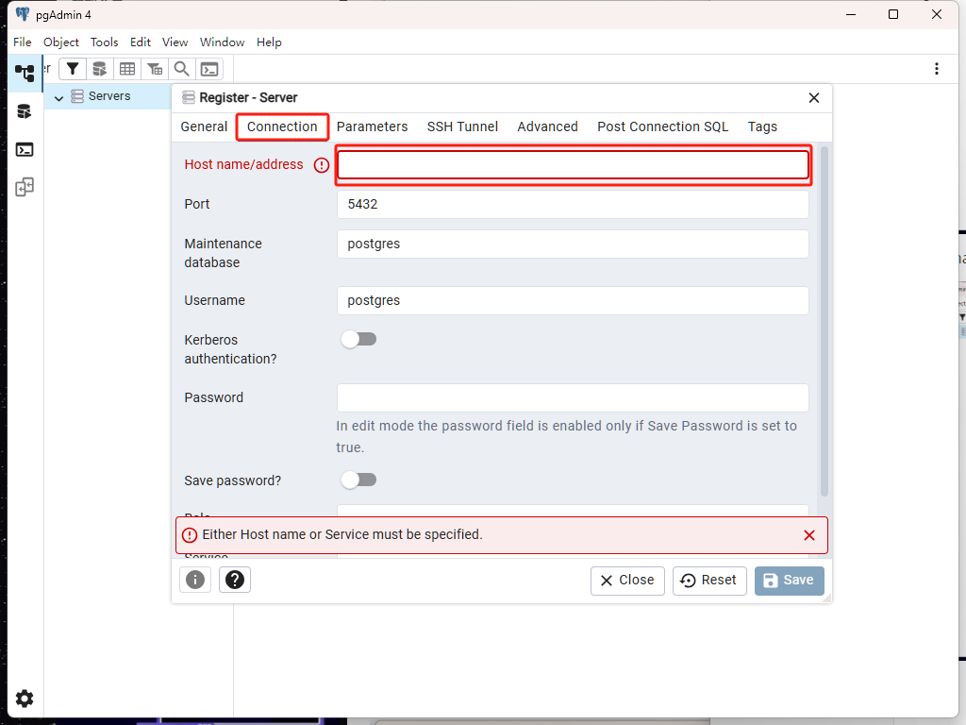966x725 pixels.
Task: Select the Filter funnel icon in toolbar
Action: coord(73,68)
